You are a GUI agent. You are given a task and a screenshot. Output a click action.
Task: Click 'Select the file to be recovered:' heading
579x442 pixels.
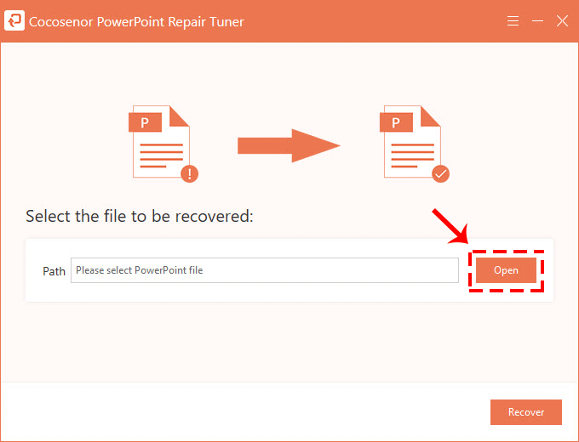coord(140,216)
